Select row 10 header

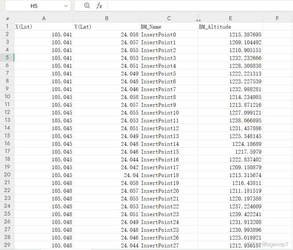pyautogui.click(x=7, y=97)
